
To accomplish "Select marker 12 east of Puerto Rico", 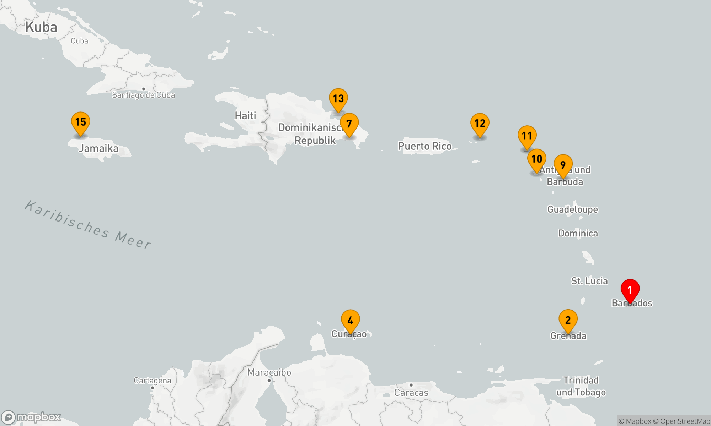I will [480, 124].
